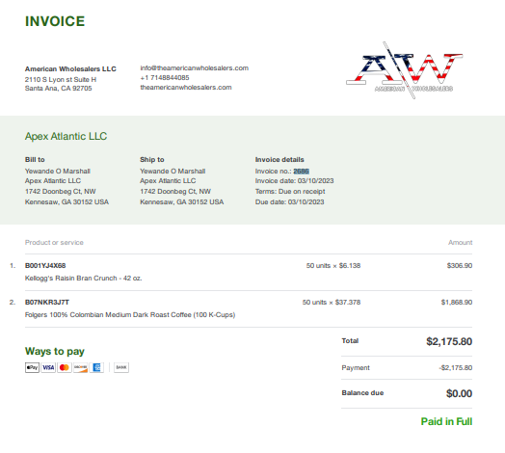The height and width of the screenshot is (453, 505).
Task: Click the Product or service column header
Action: [x=54, y=242]
